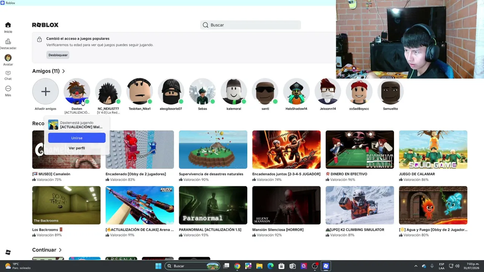The height and width of the screenshot is (272, 484).
Task: Open the Chat section
Action: (x=8, y=76)
